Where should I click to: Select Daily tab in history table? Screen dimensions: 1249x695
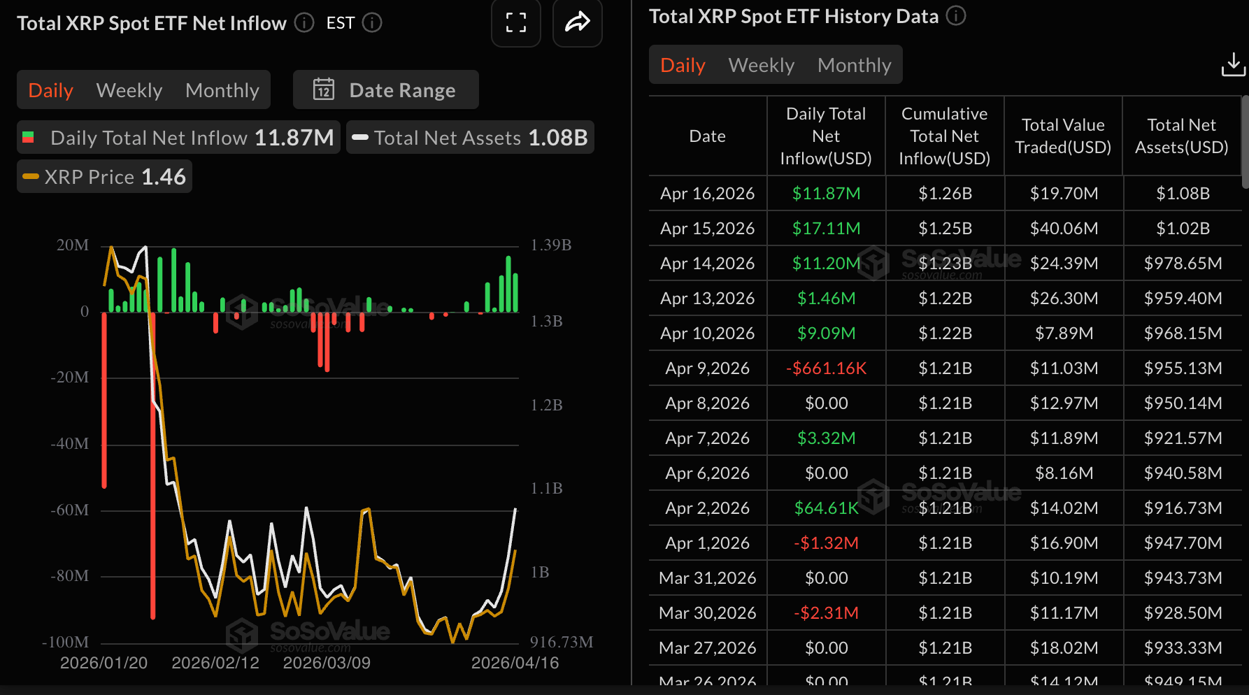coord(683,65)
